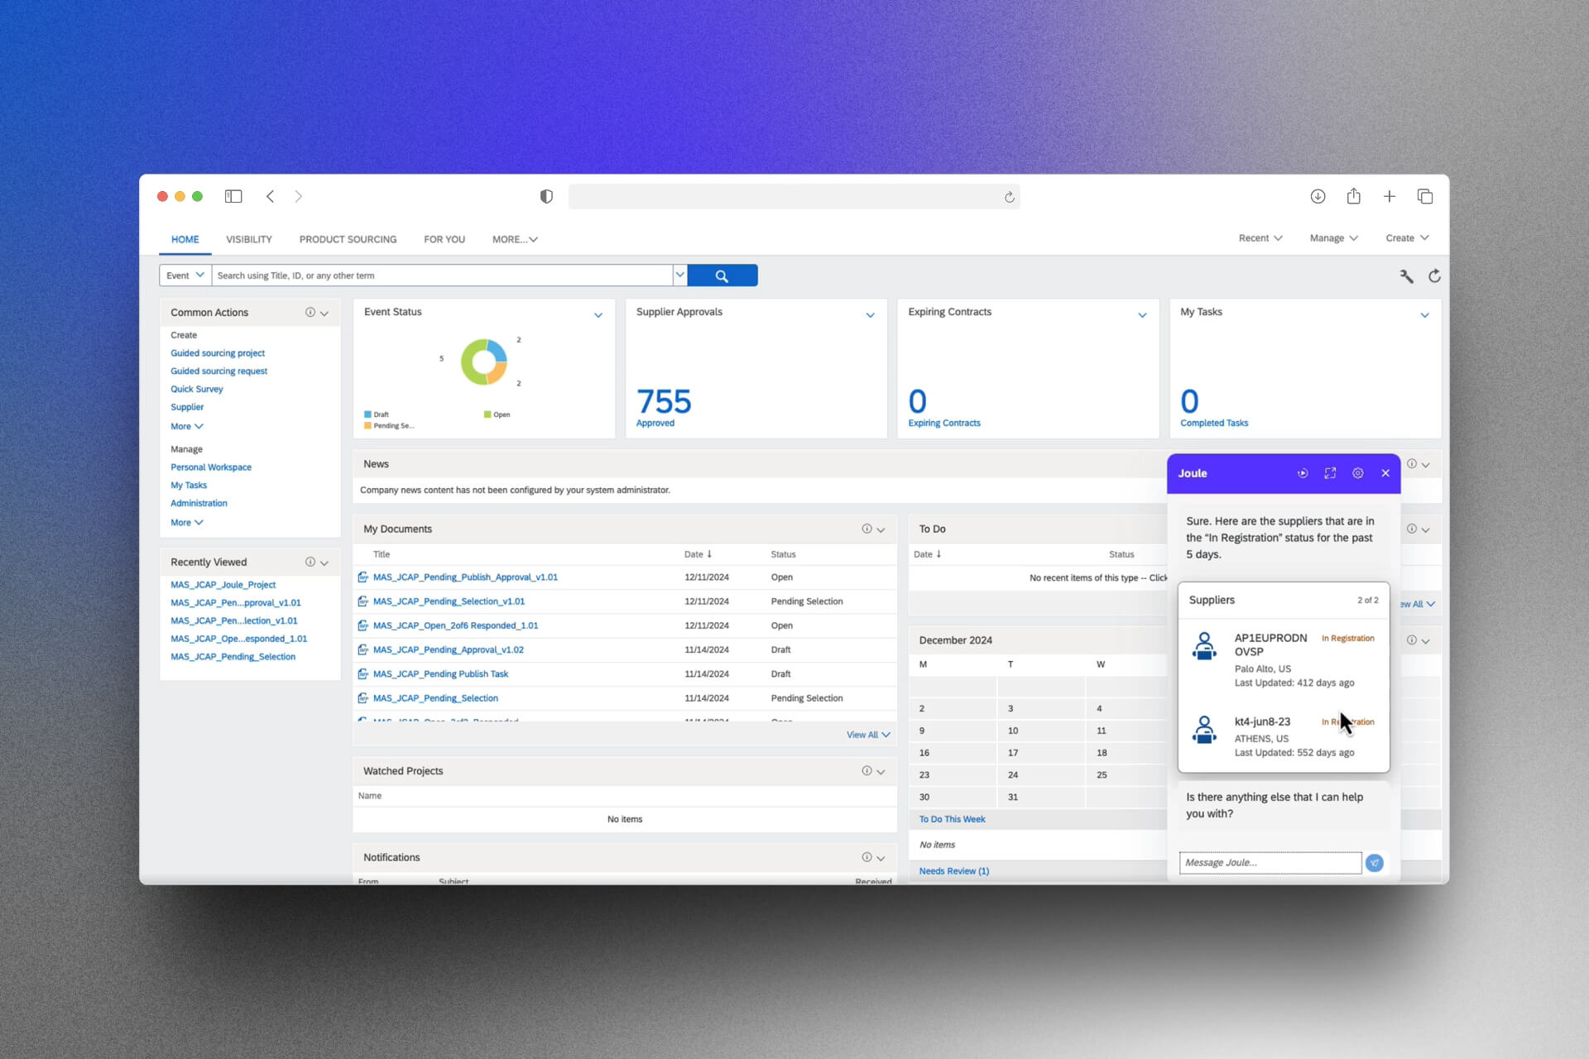Viewport: 1589px width, 1059px height.
Task: Click the AP1EUPRODN OVSP supplier avatar icon
Action: [1204, 646]
